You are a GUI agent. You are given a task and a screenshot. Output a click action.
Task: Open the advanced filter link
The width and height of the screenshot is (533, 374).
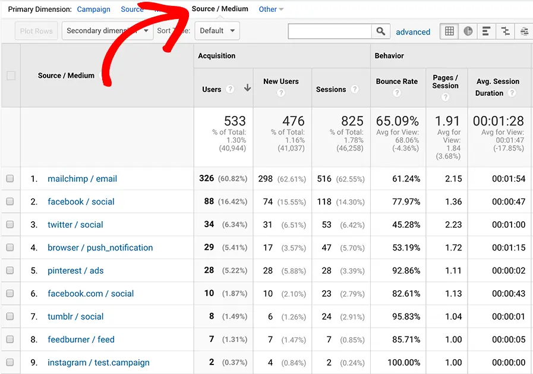click(x=413, y=32)
